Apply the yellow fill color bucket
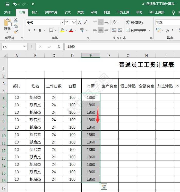Viewport: 180px width, 192px height. click(x=62, y=30)
